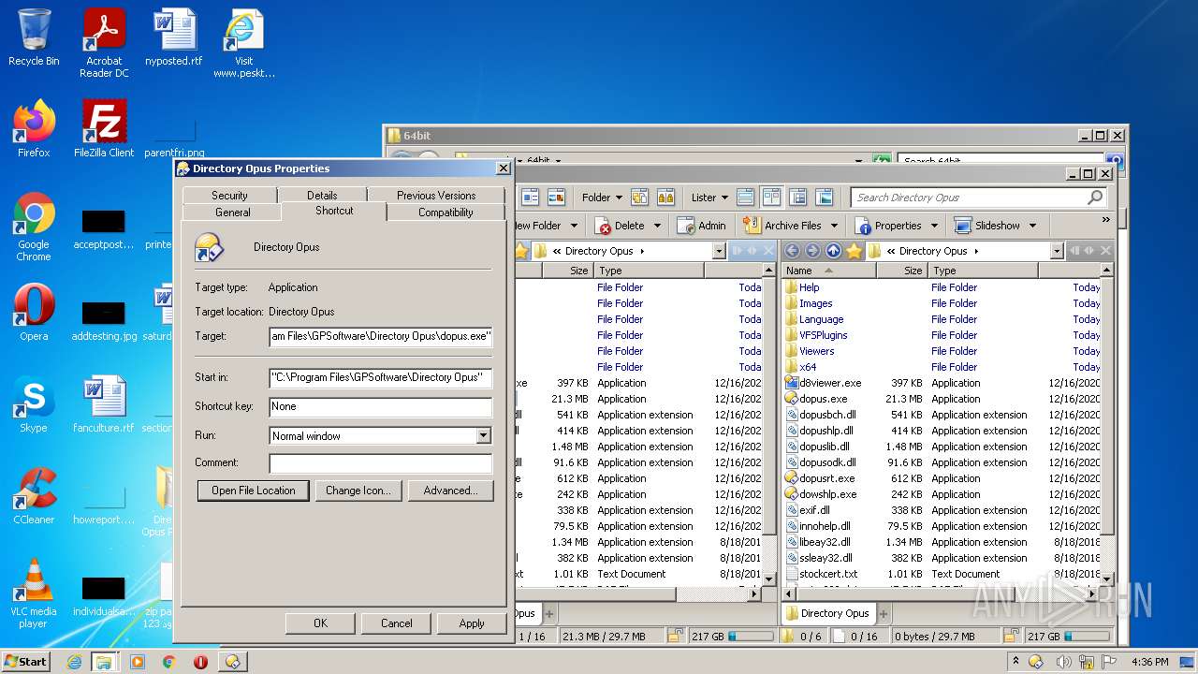Launch Internet Explorer from the taskbar
Viewport: 1198px width, 674px height.
pyautogui.click(x=74, y=662)
